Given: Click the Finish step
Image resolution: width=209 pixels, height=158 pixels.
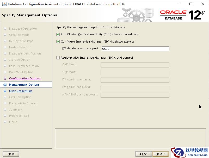Looking at the screenshot, I should pos(13,122).
